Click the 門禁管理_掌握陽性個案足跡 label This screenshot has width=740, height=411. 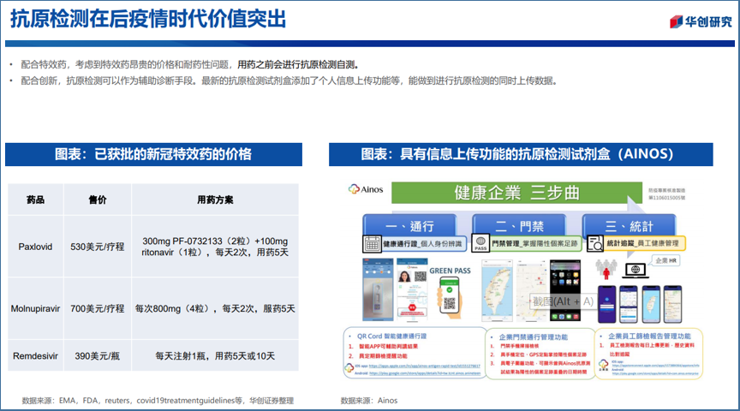click(534, 243)
